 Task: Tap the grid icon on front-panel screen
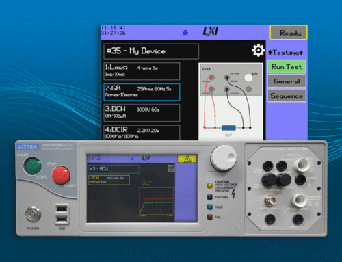click(171, 168)
